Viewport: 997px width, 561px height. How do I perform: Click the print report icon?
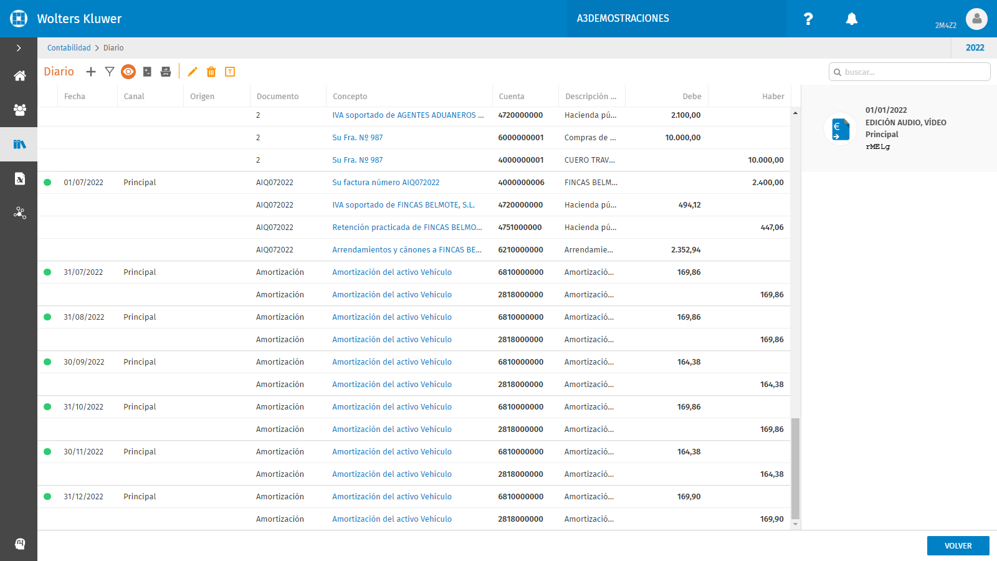166,72
